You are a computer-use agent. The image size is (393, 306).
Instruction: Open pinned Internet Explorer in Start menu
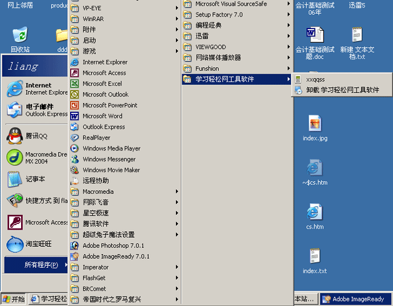(36, 88)
